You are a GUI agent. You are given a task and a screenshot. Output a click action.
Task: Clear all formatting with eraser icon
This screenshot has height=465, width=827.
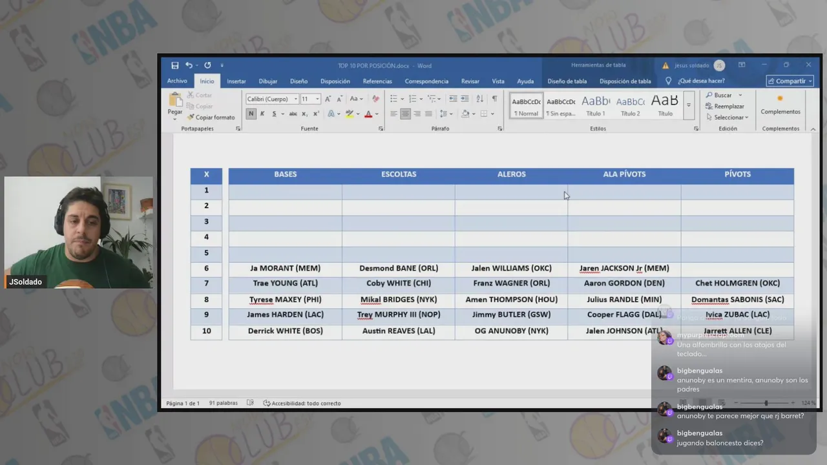coord(375,99)
